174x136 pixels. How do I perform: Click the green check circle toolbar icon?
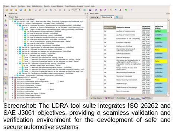click(x=126, y=10)
